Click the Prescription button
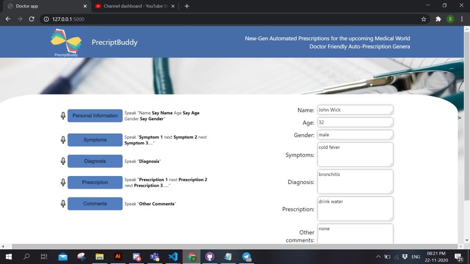 [x=95, y=182]
